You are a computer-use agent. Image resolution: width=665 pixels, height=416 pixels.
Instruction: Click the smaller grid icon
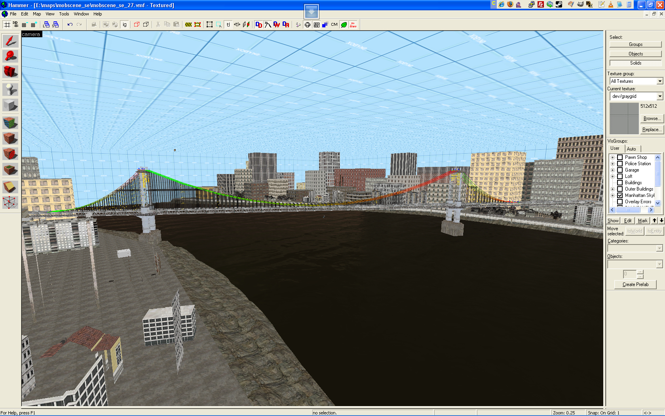[25, 25]
